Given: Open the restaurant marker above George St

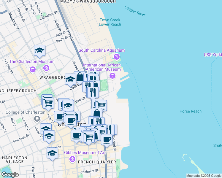Looking at the screenshot, I should pyautogui.click(x=93, y=93).
